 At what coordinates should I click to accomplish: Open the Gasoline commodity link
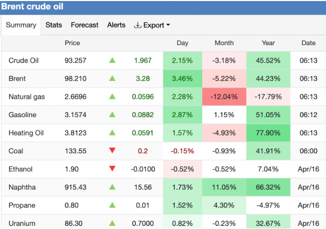pyautogui.click(x=22, y=114)
